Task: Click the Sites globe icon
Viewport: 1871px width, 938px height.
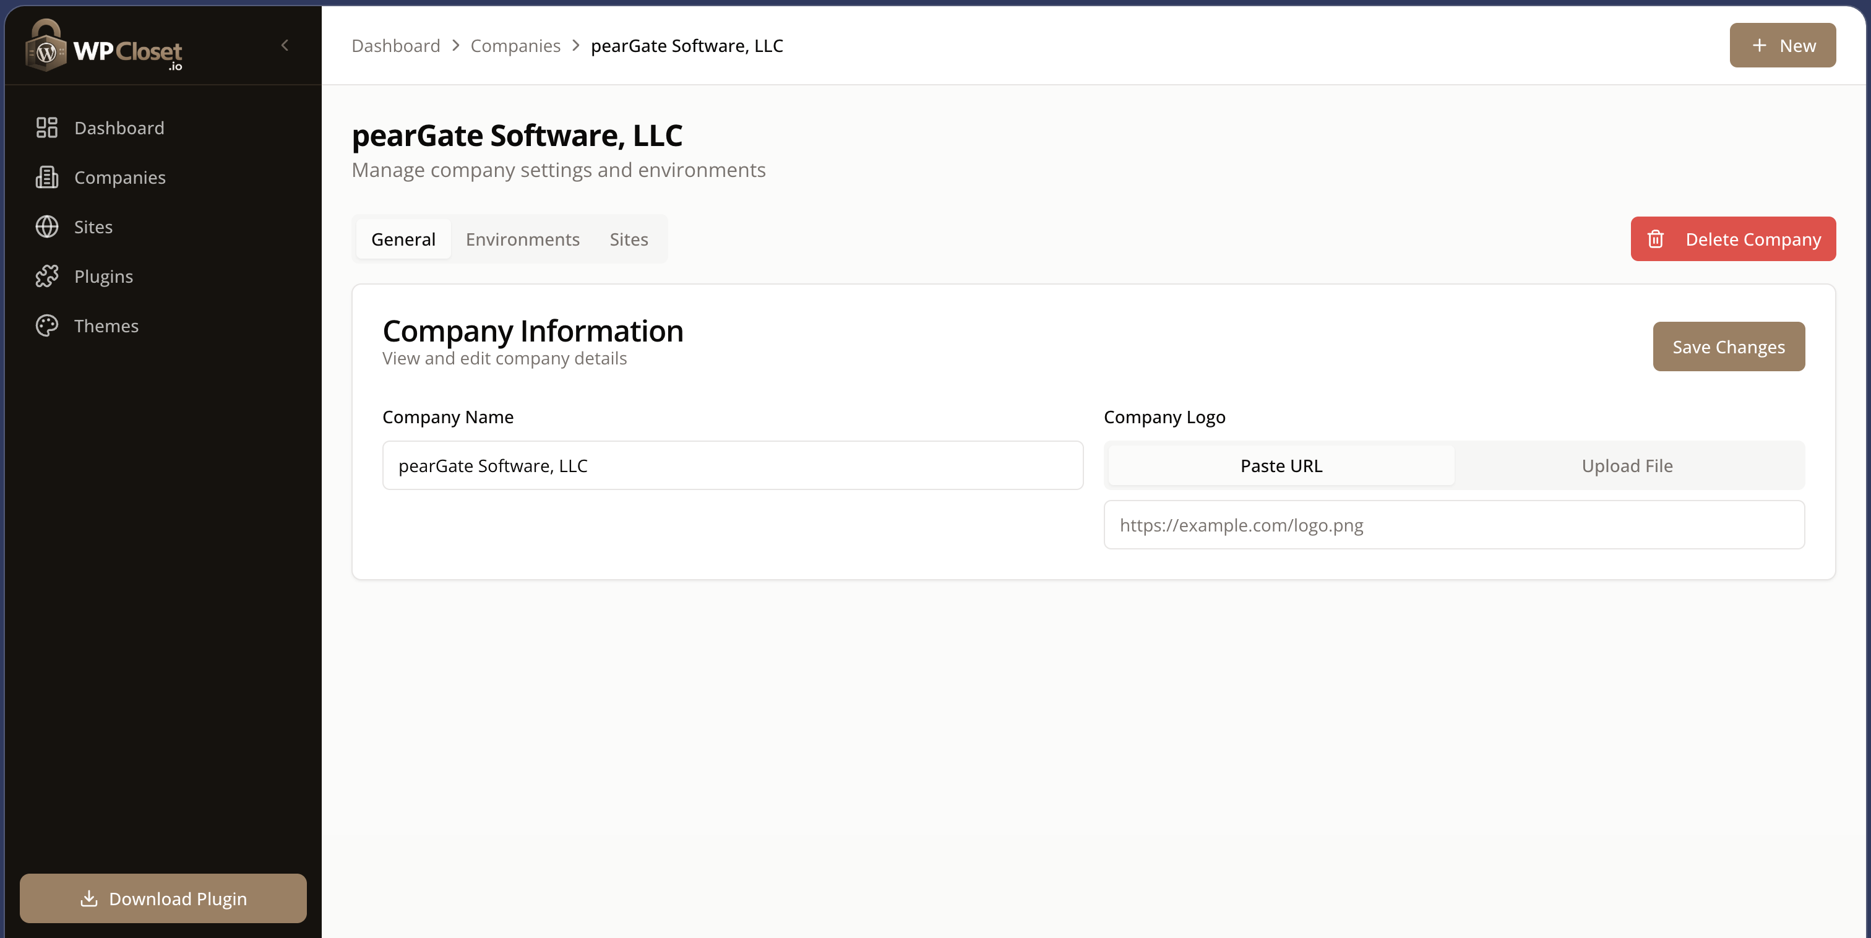Action: pyautogui.click(x=47, y=226)
